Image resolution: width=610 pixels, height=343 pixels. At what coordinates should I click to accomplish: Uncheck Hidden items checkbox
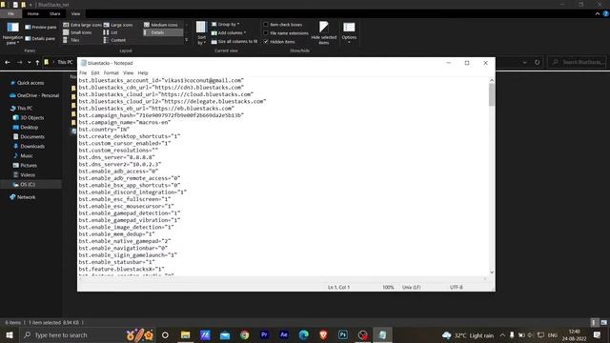279,42
